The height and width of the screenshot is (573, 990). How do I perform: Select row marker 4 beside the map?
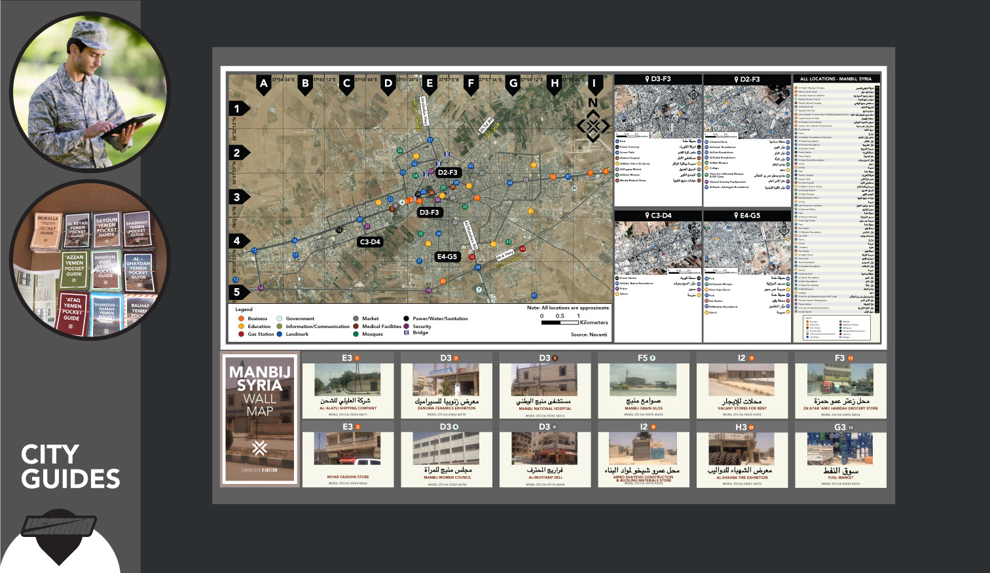pyautogui.click(x=239, y=241)
